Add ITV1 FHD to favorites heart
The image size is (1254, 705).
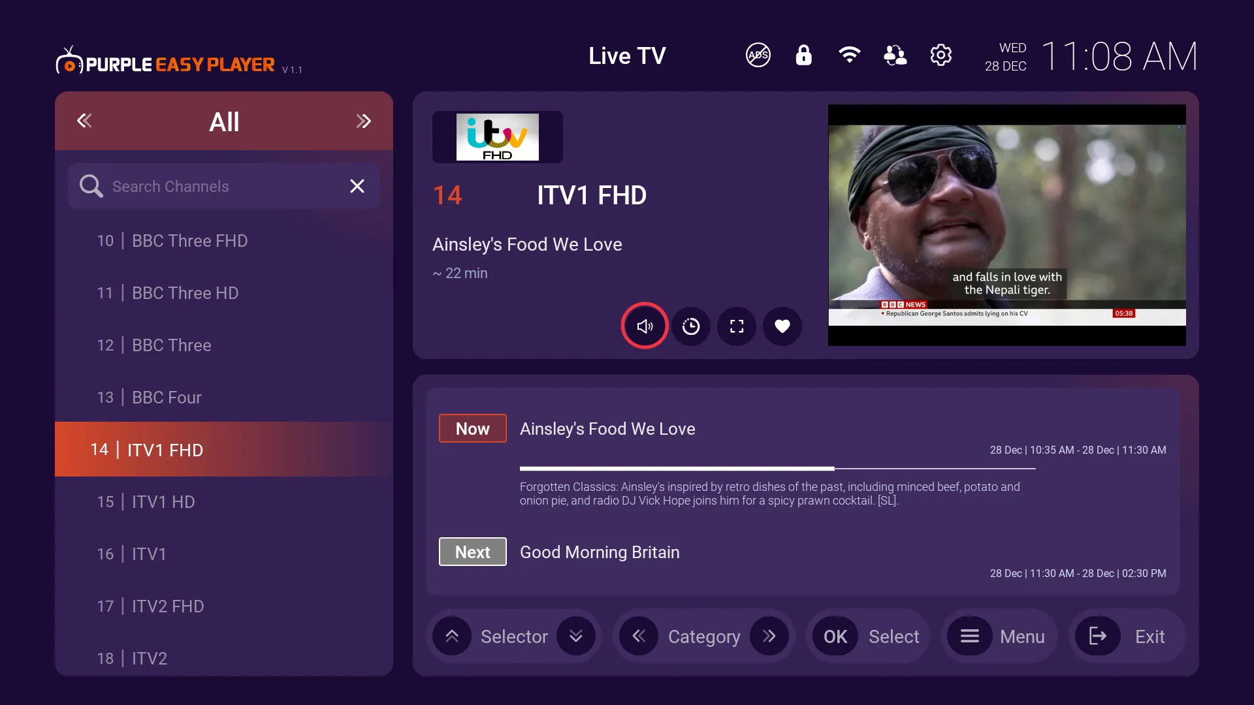(782, 326)
